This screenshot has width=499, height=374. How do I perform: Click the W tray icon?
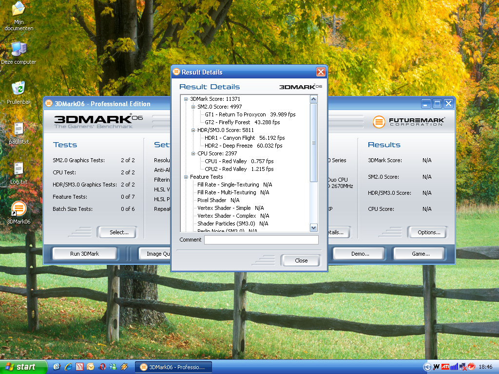point(436,367)
